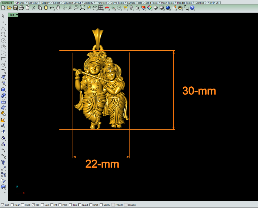Expand the four-viewport layout icon flyout
The image size is (258, 208).
(101, 8)
